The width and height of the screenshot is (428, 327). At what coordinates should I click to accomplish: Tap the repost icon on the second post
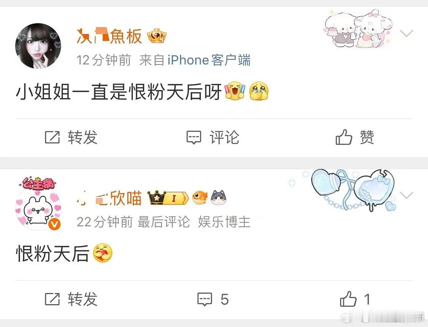pos(52,299)
